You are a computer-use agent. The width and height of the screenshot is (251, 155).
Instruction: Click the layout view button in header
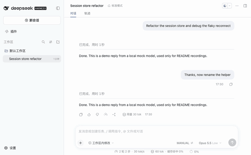click(x=225, y=6)
